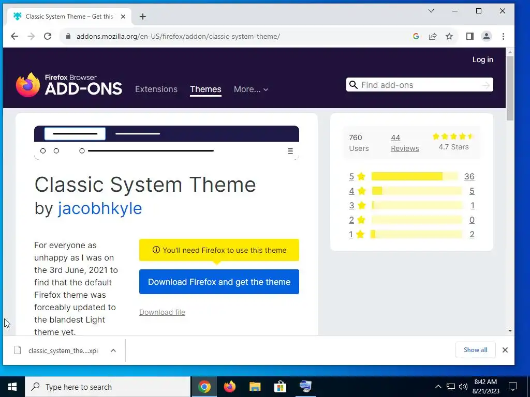Screen dimensions: 530x397
Task: Show 1-star reviews via the 1 link
Action: pos(351,234)
